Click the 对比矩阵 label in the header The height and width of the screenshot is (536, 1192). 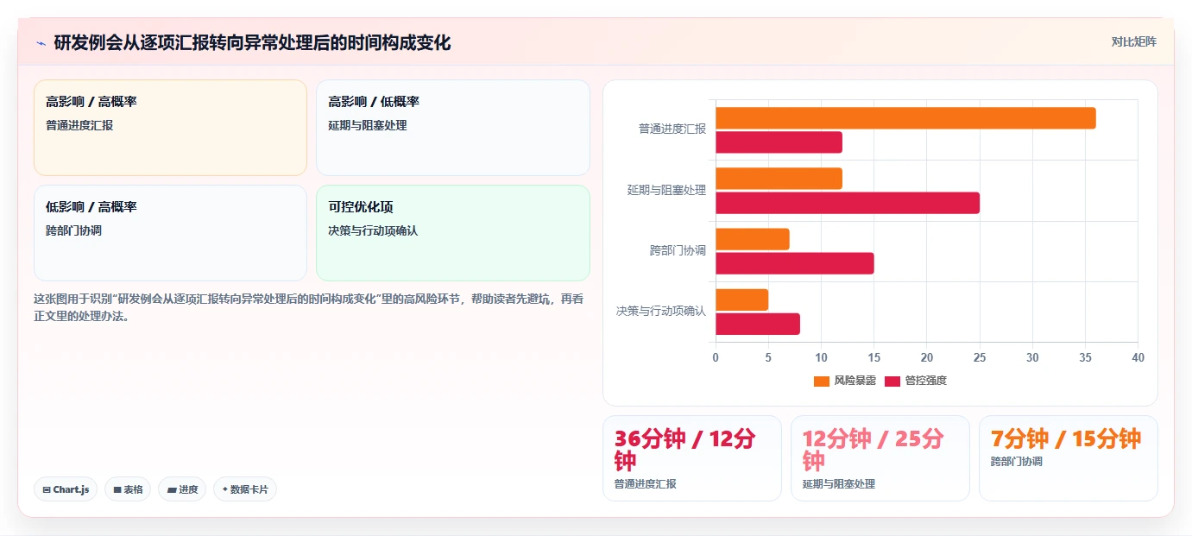click(1134, 41)
